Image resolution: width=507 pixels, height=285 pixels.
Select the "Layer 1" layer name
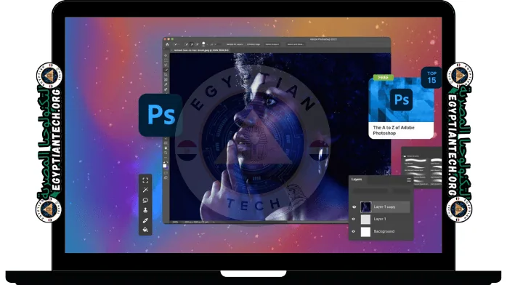coord(380,219)
